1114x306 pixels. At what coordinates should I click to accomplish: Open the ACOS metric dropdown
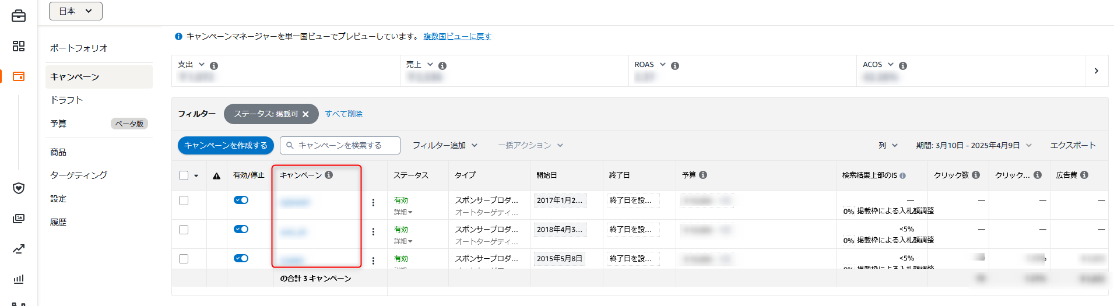(891, 65)
